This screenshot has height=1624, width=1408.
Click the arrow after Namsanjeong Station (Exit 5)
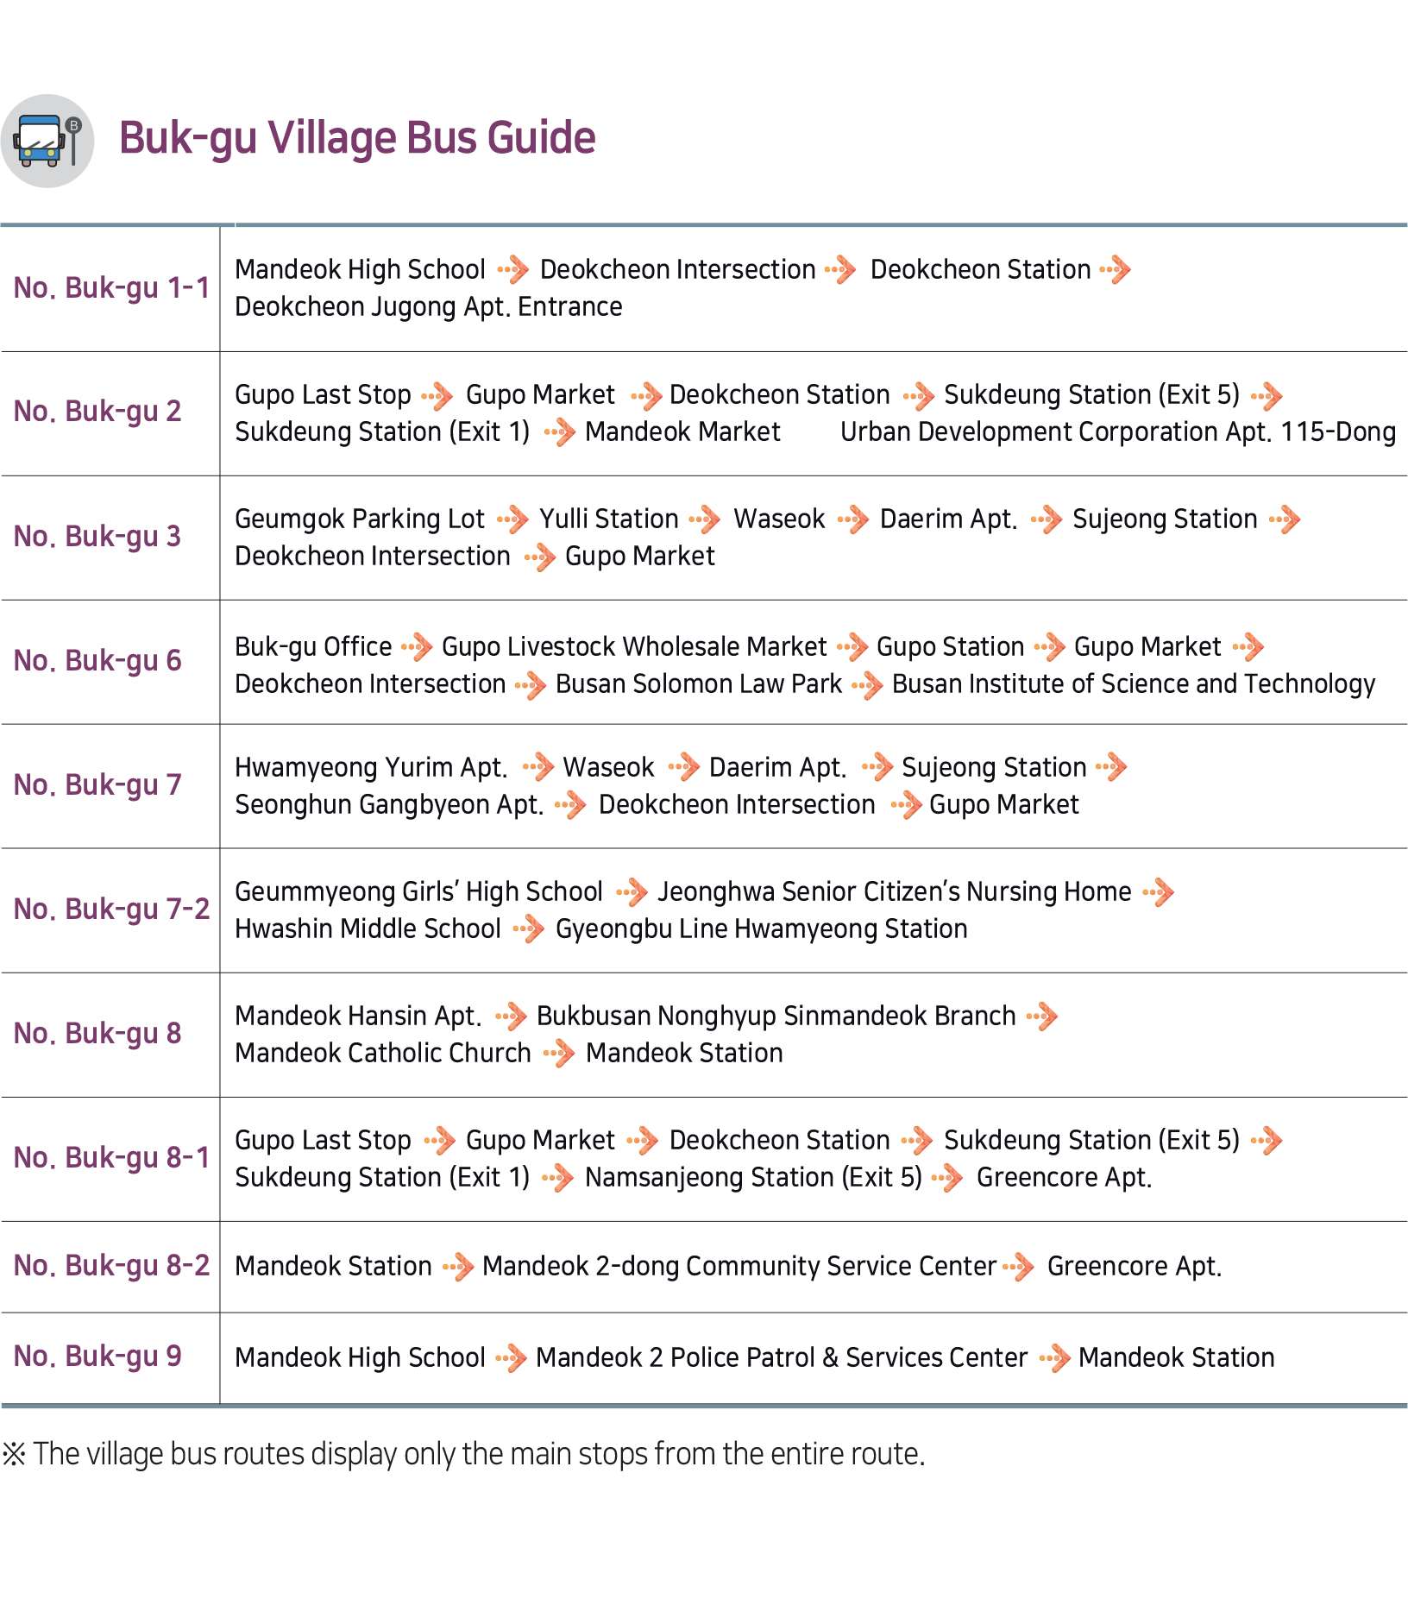click(948, 1178)
